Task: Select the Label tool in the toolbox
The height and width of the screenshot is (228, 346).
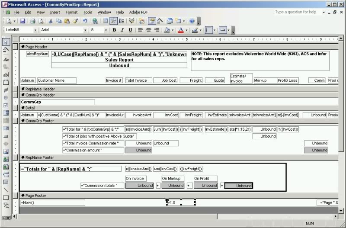Action: coord(6,59)
